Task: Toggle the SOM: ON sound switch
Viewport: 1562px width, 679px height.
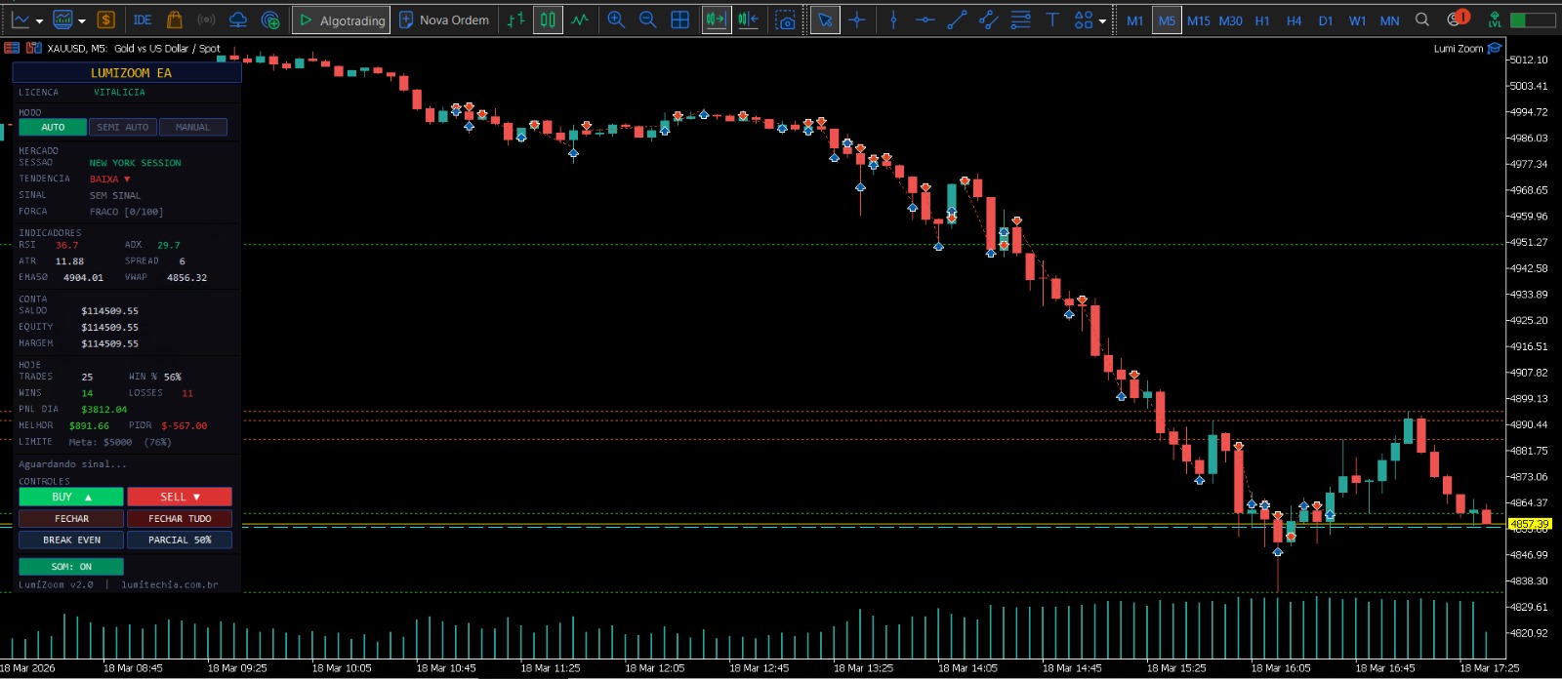Action: click(71, 567)
